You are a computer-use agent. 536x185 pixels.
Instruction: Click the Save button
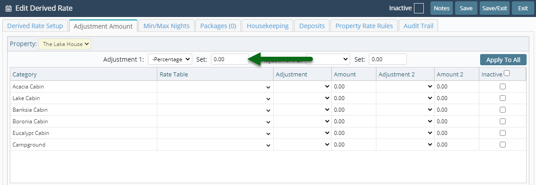466,8
